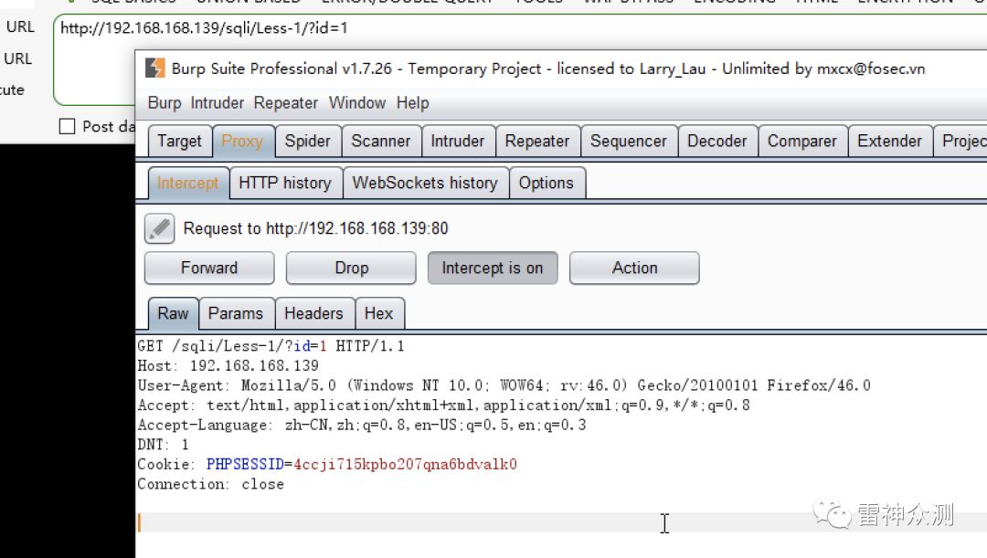Select the Raw message view tab
The image size is (987, 558).
pos(173,313)
